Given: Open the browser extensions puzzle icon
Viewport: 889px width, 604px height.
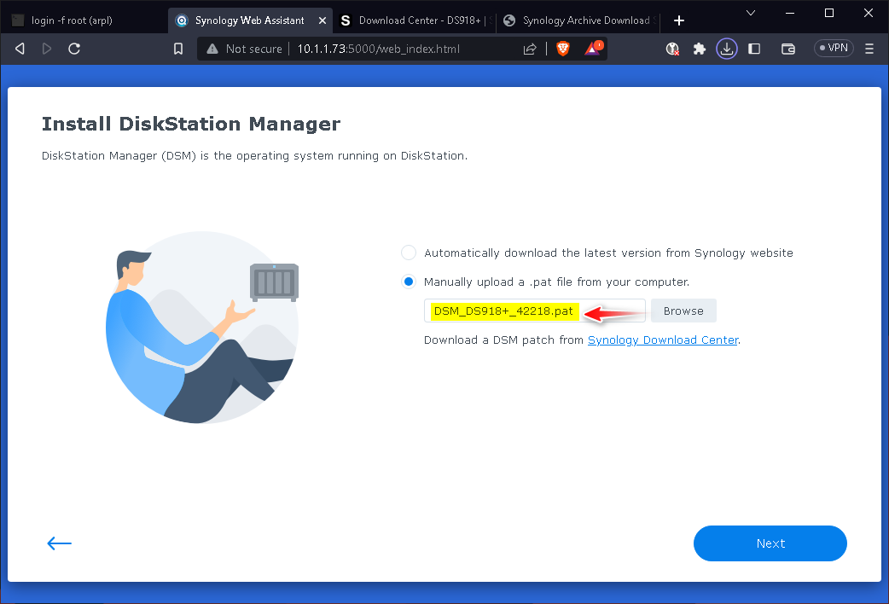Looking at the screenshot, I should (700, 49).
